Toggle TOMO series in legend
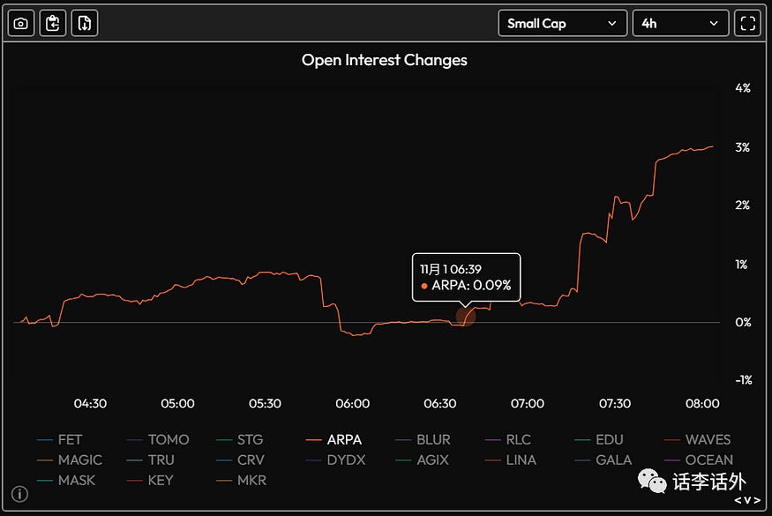The height and width of the screenshot is (516, 772). click(x=158, y=439)
